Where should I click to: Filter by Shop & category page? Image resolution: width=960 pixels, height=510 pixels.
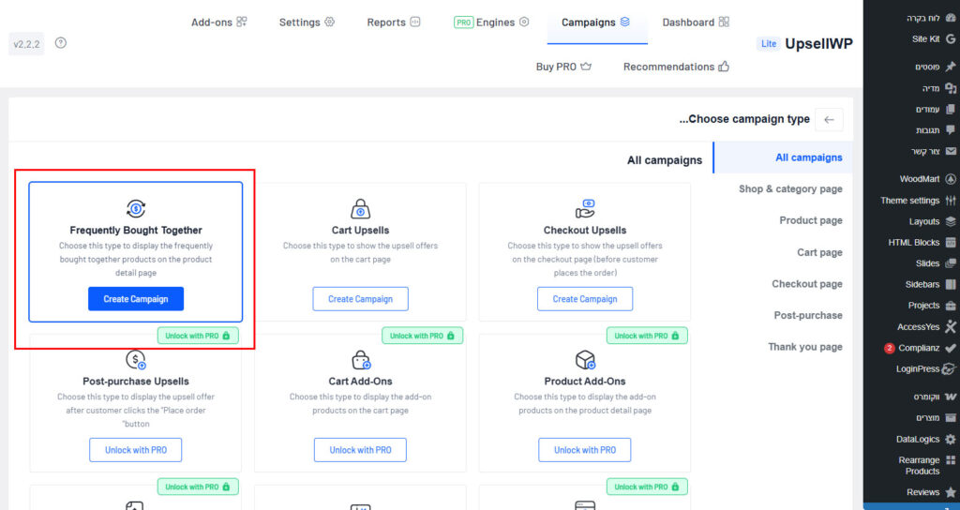790,189
